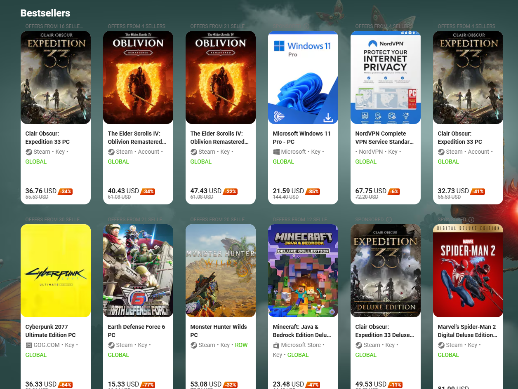The height and width of the screenshot is (389, 518).
Task: Open Clair Obscur Expedition 33 PC Account title
Action: [x=460, y=138]
